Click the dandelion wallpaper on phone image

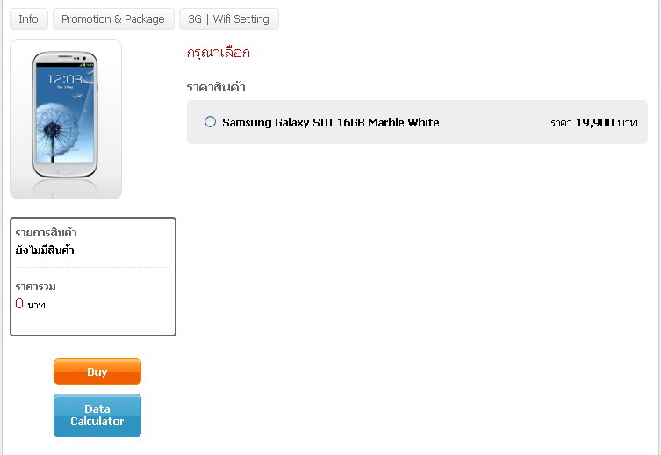54,126
